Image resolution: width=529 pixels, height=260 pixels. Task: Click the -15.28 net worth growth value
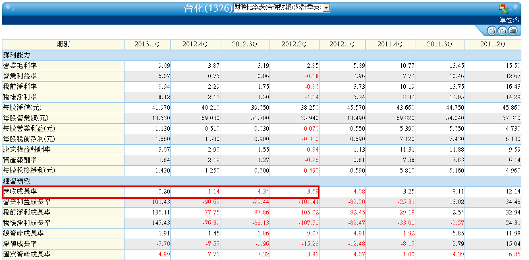pyautogui.click(x=310, y=244)
